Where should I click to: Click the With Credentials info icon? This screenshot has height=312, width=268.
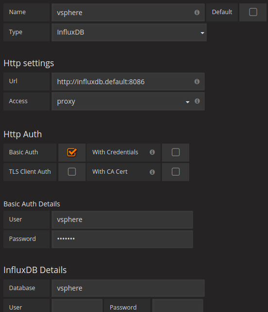pyautogui.click(x=152, y=152)
